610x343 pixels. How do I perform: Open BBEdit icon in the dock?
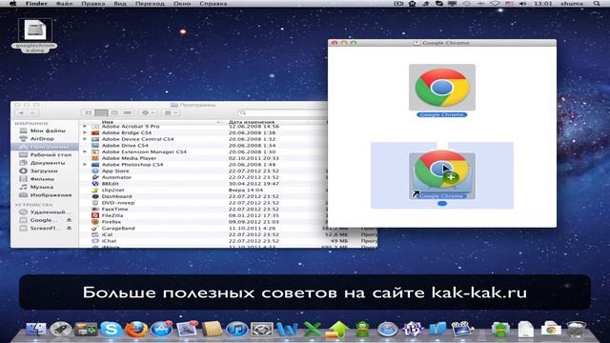413,329
